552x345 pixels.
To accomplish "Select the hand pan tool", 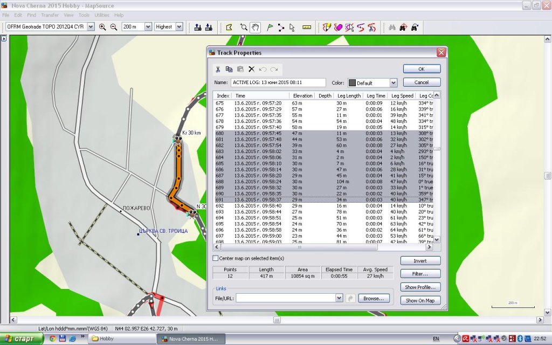I will coord(256,27).
